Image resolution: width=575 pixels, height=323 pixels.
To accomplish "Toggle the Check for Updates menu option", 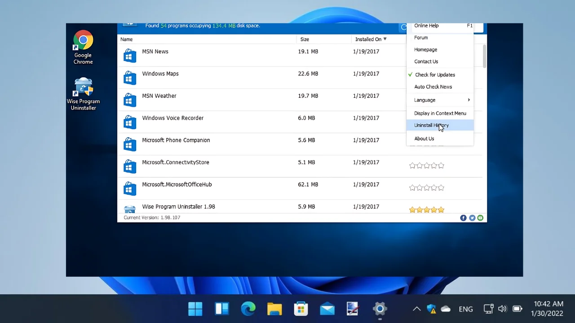I will coord(440,75).
